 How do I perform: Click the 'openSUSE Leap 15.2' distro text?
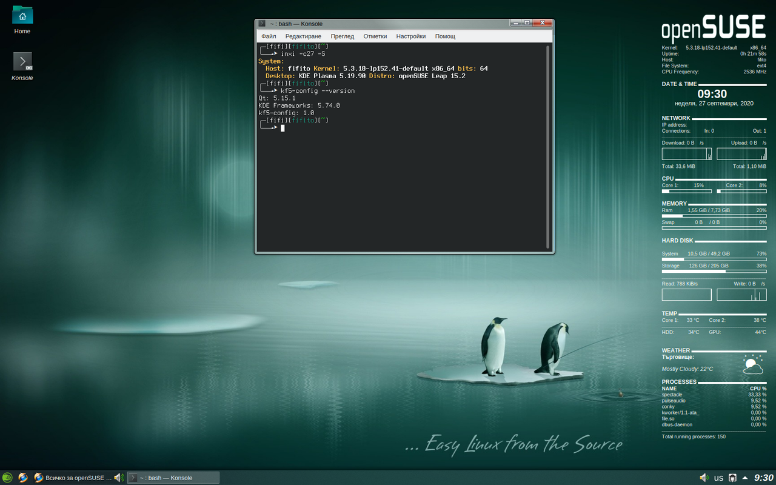(432, 76)
